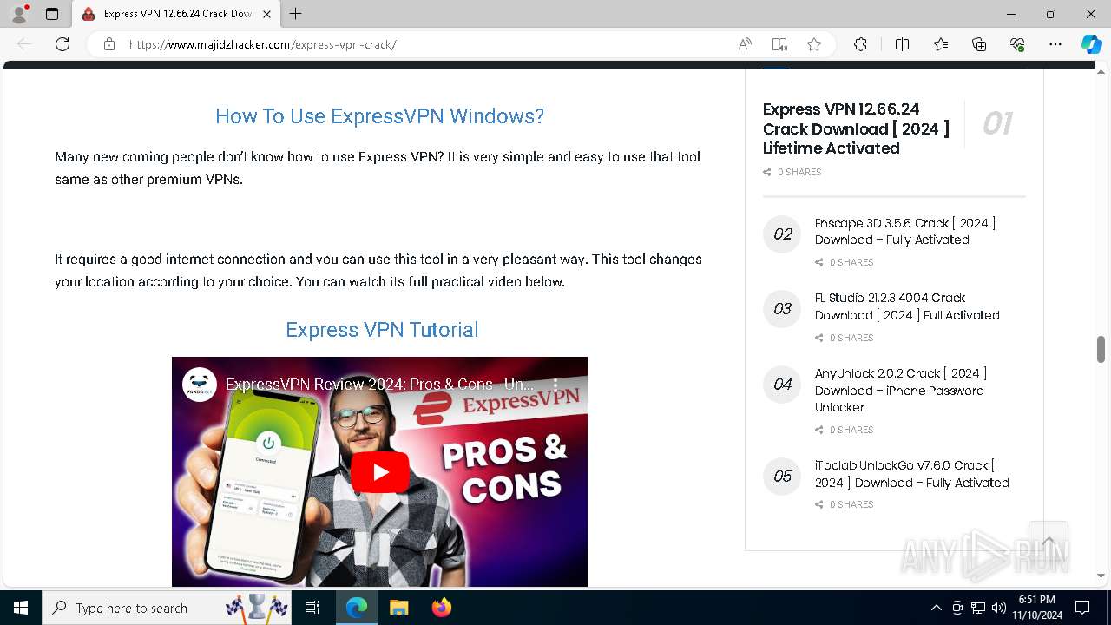This screenshot has height=625, width=1111.
Task: Click the scroll-to-top arrow button
Action: click(x=1048, y=542)
